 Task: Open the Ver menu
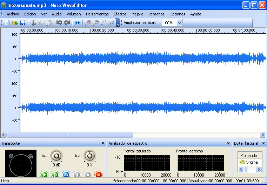[x=44, y=14]
